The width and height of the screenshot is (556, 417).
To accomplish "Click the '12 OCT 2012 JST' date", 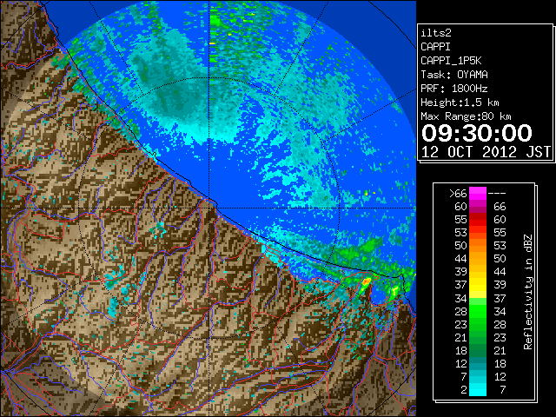I will click(486, 152).
